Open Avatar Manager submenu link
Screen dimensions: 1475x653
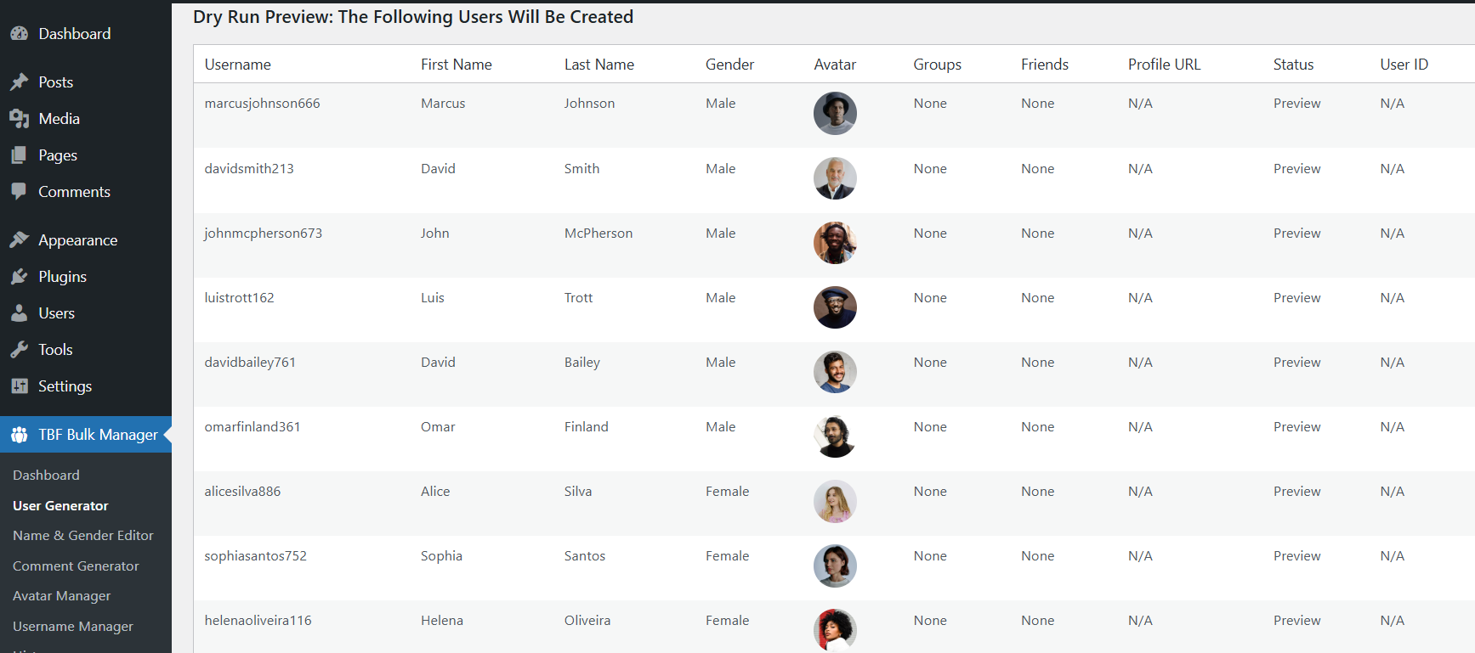62,596
